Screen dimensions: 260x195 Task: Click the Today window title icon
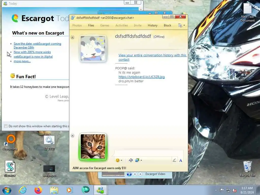pos(5,3)
